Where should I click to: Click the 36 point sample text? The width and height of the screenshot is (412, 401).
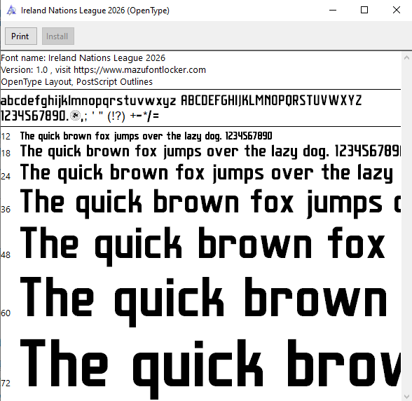click(210, 203)
